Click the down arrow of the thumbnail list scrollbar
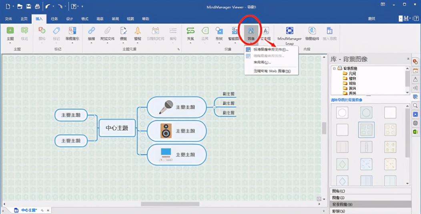The width and height of the screenshot is (421, 214). click(x=408, y=184)
